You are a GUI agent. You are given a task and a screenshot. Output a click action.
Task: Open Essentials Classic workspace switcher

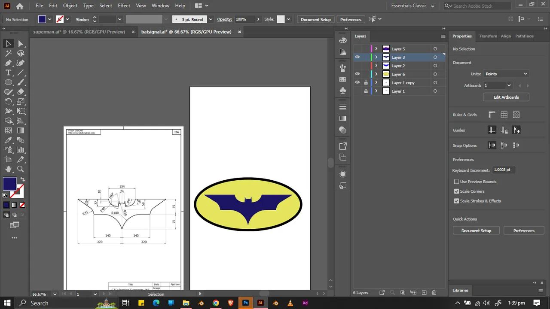tap(412, 6)
